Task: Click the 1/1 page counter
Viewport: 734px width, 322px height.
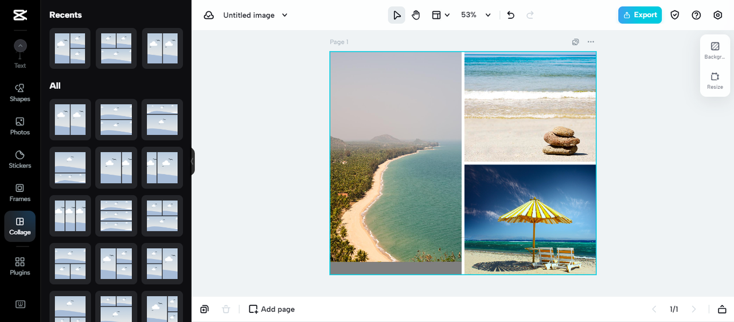Action: [x=674, y=309]
